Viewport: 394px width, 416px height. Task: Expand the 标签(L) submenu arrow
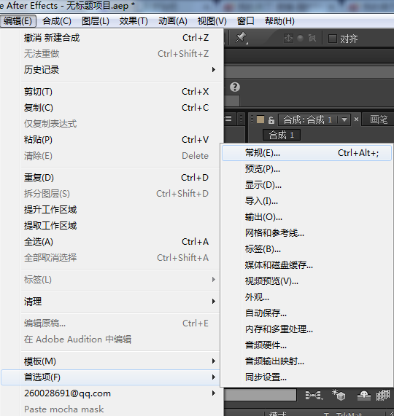[x=214, y=279]
